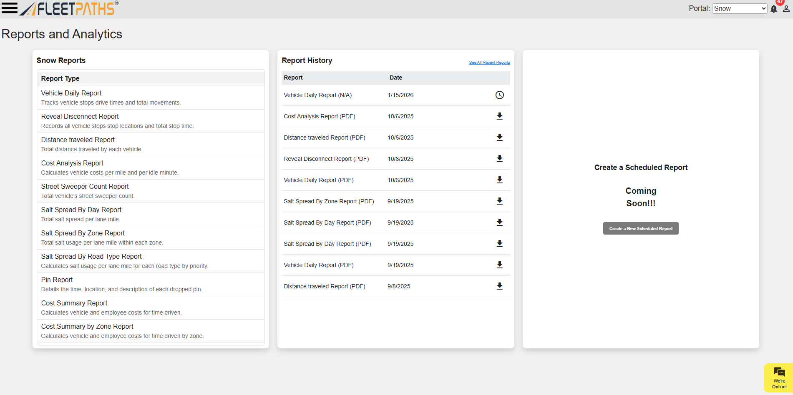
Task: Click the pending clock icon for Vehicle Daily Report
Action: point(499,95)
